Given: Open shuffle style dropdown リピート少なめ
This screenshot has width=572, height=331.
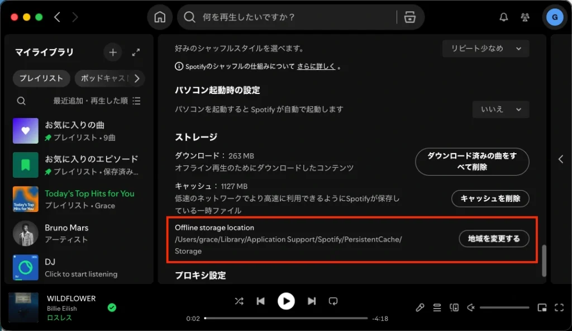Looking at the screenshot, I should 485,49.
